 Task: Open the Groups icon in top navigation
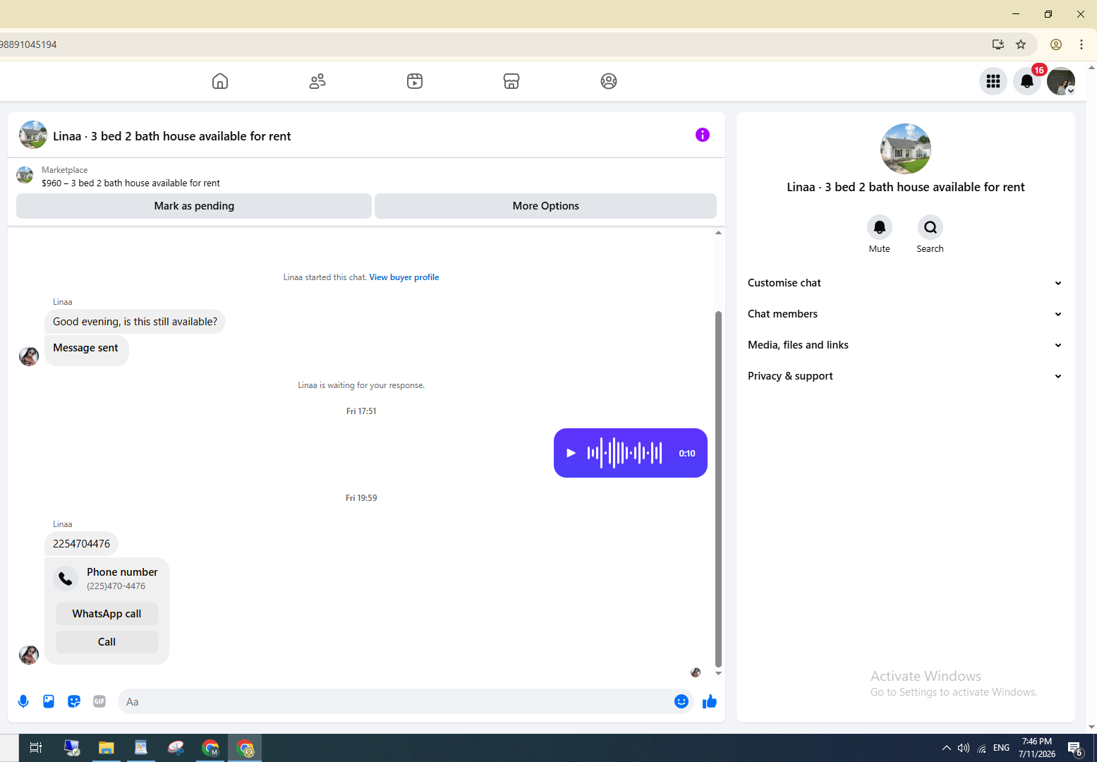point(609,81)
